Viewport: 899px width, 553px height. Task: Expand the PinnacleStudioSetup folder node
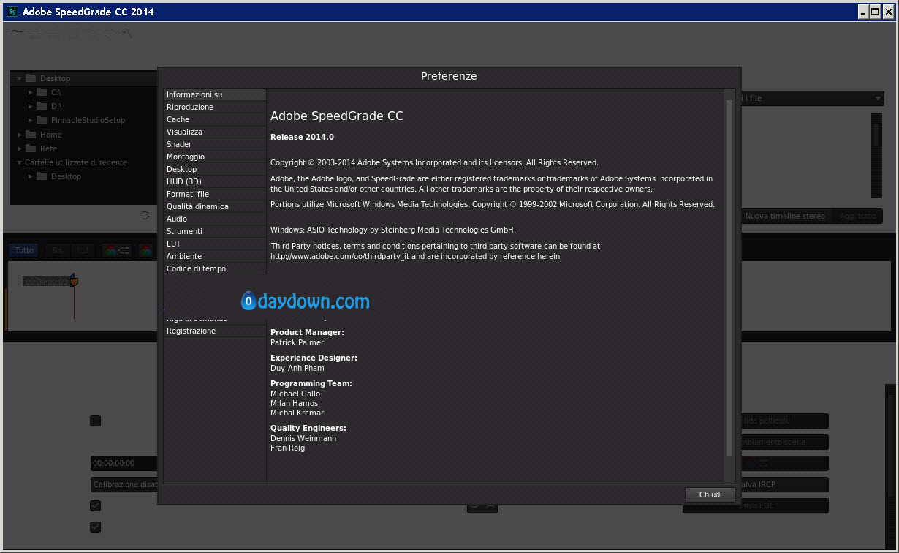click(31, 120)
